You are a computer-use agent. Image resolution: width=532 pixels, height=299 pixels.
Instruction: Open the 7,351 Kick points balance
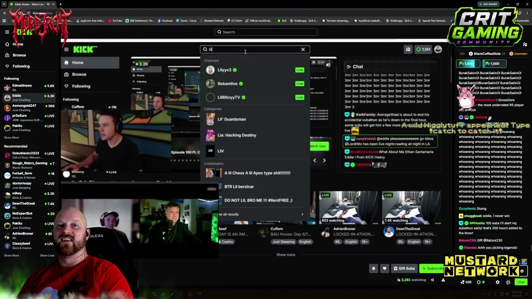click(x=423, y=49)
